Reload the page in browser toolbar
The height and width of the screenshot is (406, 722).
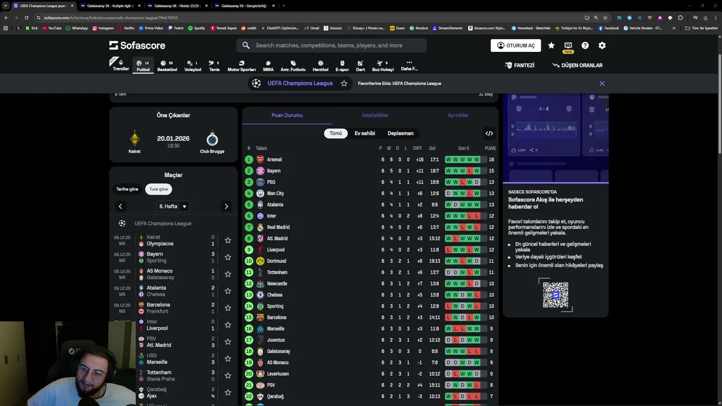coord(27,17)
